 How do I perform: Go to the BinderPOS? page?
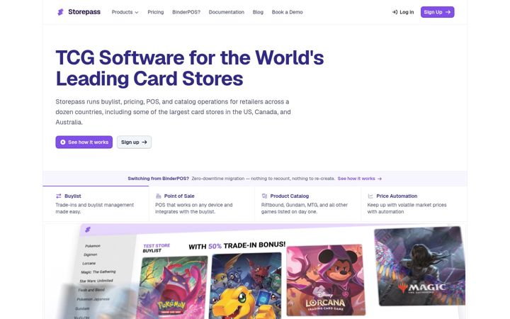click(x=186, y=12)
